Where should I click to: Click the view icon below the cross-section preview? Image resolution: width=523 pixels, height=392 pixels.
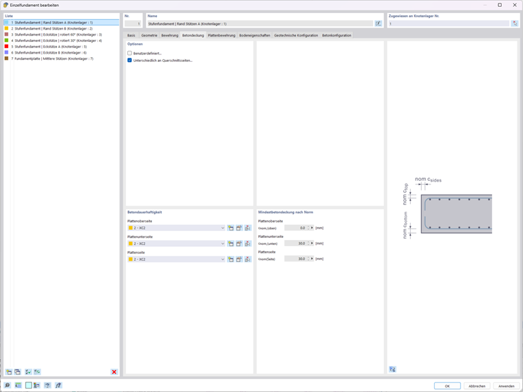point(392,369)
